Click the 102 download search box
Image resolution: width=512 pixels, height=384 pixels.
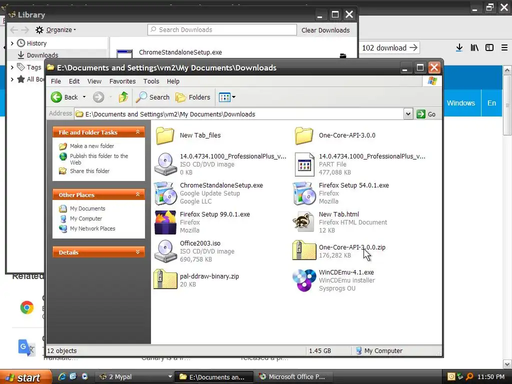coord(384,47)
